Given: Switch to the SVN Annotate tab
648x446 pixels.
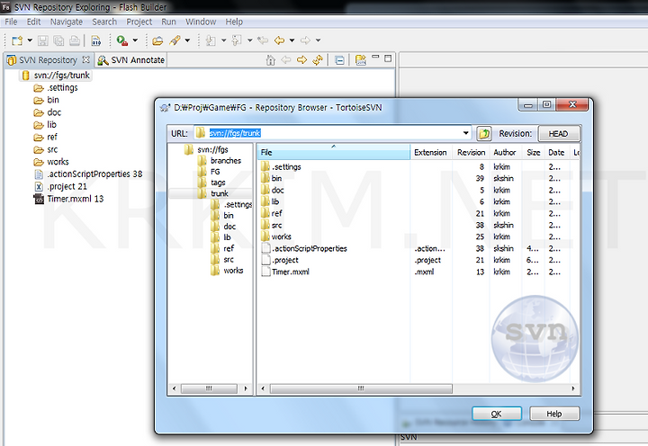Looking at the screenshot, I should [x=131, y=60].
